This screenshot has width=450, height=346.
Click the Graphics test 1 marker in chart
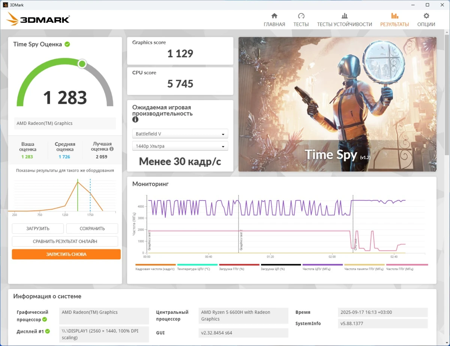(149, 240)
